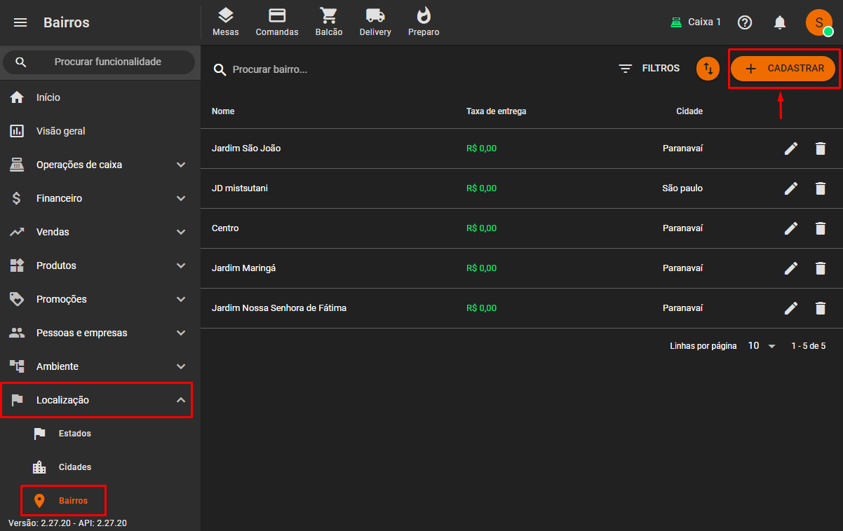Screen dimensions: 843x531
Task: Select Estados in the sidebar
Action: (74, 434)
